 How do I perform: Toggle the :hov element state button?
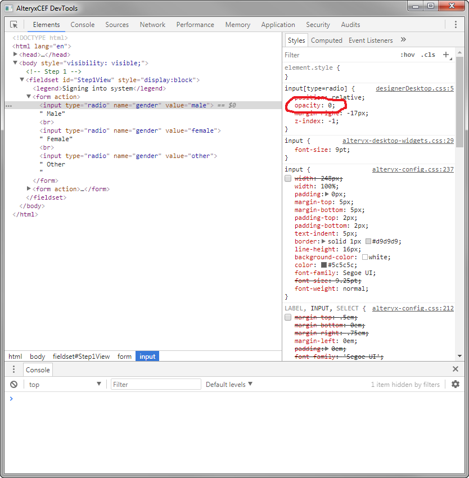(x=407, y=55)
